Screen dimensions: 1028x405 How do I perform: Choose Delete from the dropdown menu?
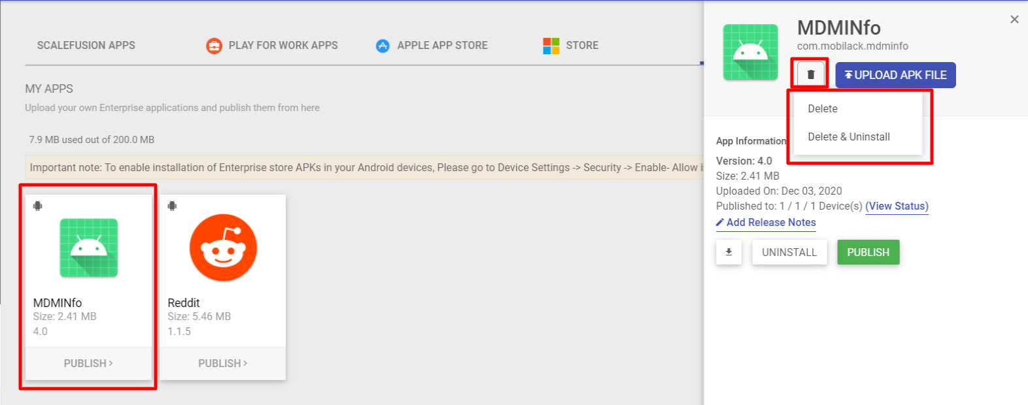(823, 108)
